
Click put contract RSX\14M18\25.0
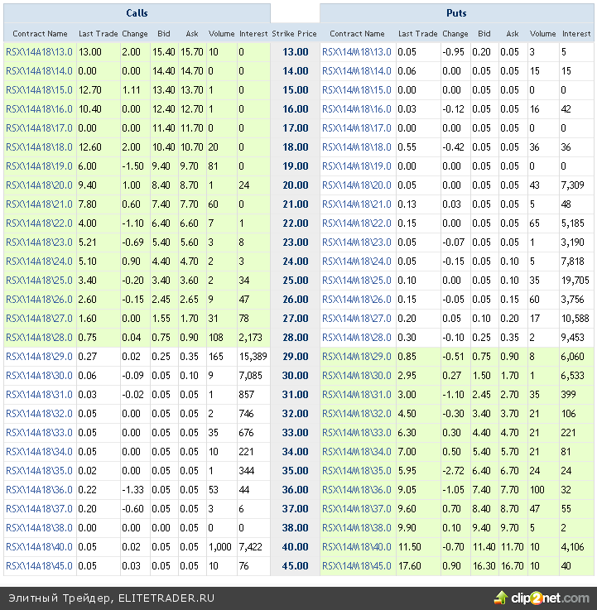tap(356, 280)
